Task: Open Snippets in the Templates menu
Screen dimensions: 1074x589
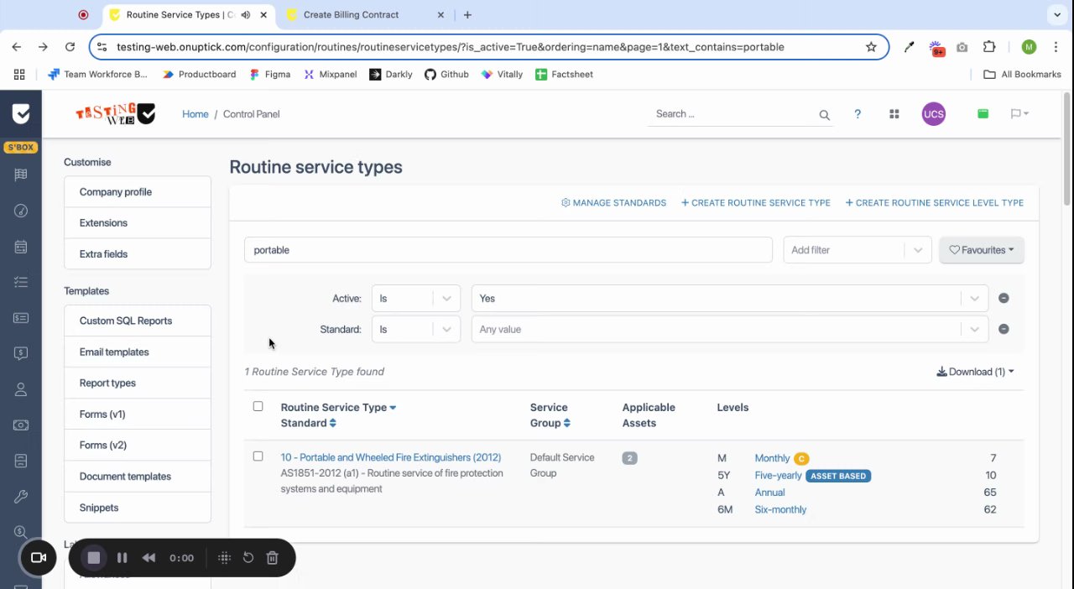Action: coord(138,508)
